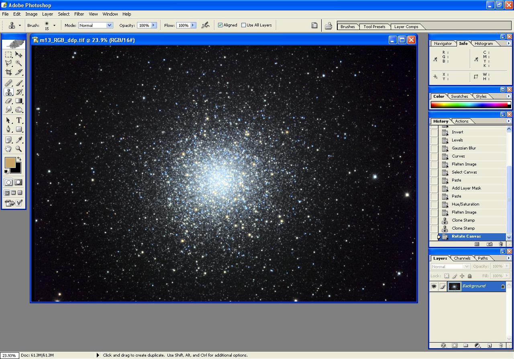Click the Background layer thumbnail
Image resolution: width=514 pixels, height=359 pixels.
tap(454, 286)
